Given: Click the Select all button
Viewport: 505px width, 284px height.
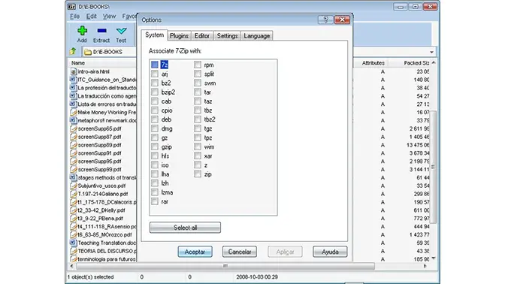Looking at the screenshot, I should pos(185,228).
